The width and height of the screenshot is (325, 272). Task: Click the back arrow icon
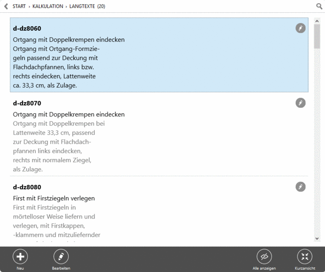[x=6, y=6]
